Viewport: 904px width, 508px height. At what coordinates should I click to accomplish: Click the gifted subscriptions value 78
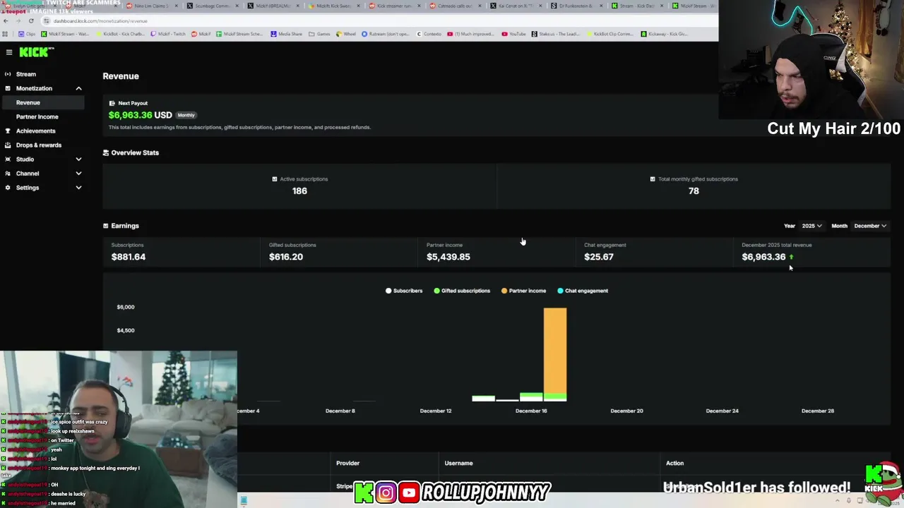[694, 190]
